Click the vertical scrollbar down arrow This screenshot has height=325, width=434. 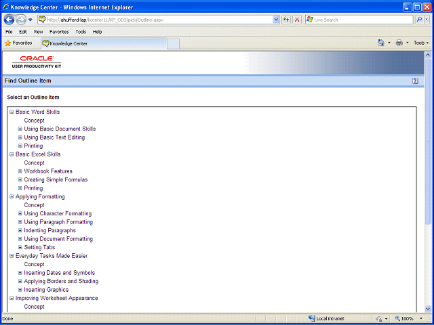pyautogui.click(x=428, y=309)
